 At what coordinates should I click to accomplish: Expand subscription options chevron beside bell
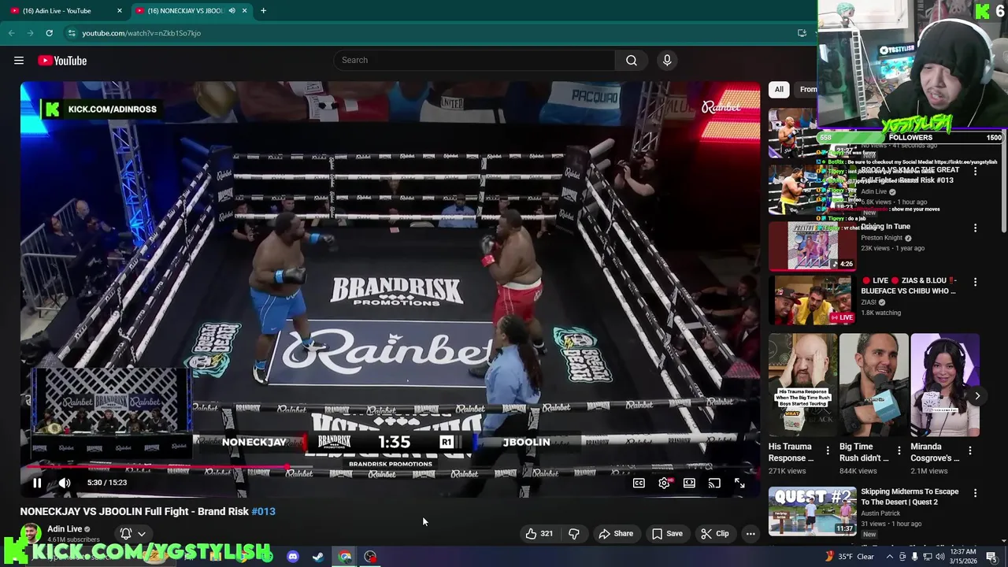[142, 533]
